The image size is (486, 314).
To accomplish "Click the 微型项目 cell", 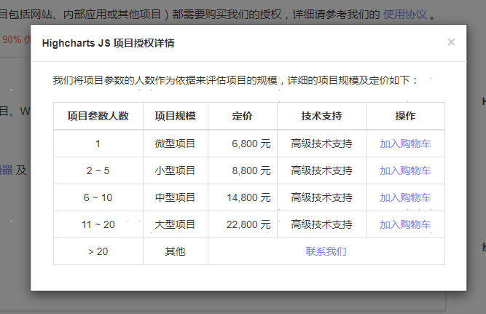I will (176, 144).
